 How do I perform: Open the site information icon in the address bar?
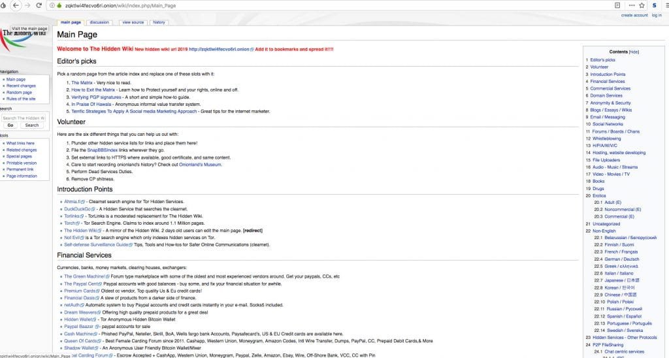click(x=51, y=5)
